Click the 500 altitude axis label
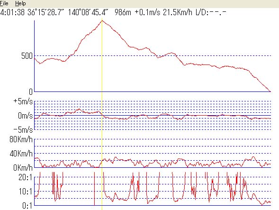Viewport: 279px width, 210px height. (27, 56)
